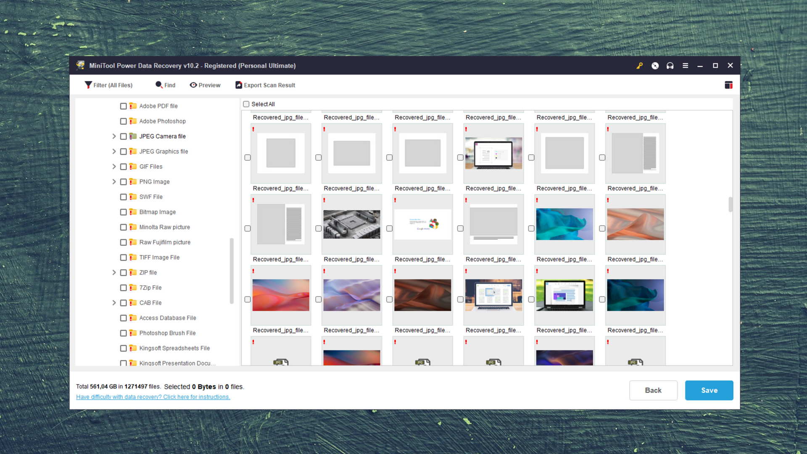The height and width of the screenshot is (454, 807).
Task: Check the CAB File checkbox
Action: (x=123, y=303)
